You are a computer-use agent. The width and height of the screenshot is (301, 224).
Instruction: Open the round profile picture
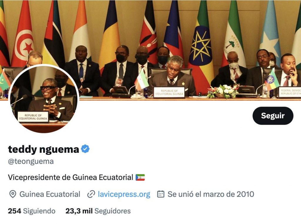pyautogui.click(x=44, y=99)
